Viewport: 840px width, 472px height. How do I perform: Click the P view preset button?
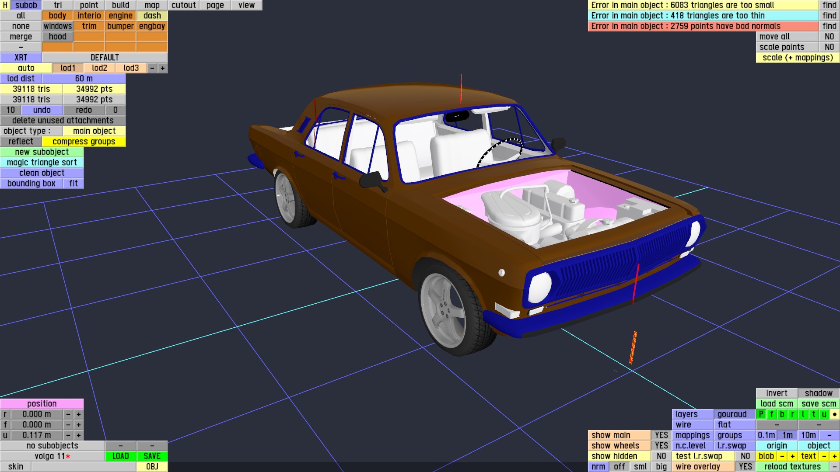761,414
